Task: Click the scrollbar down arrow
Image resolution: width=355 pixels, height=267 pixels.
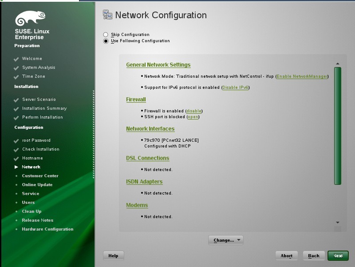Action: tap(338, 223)
